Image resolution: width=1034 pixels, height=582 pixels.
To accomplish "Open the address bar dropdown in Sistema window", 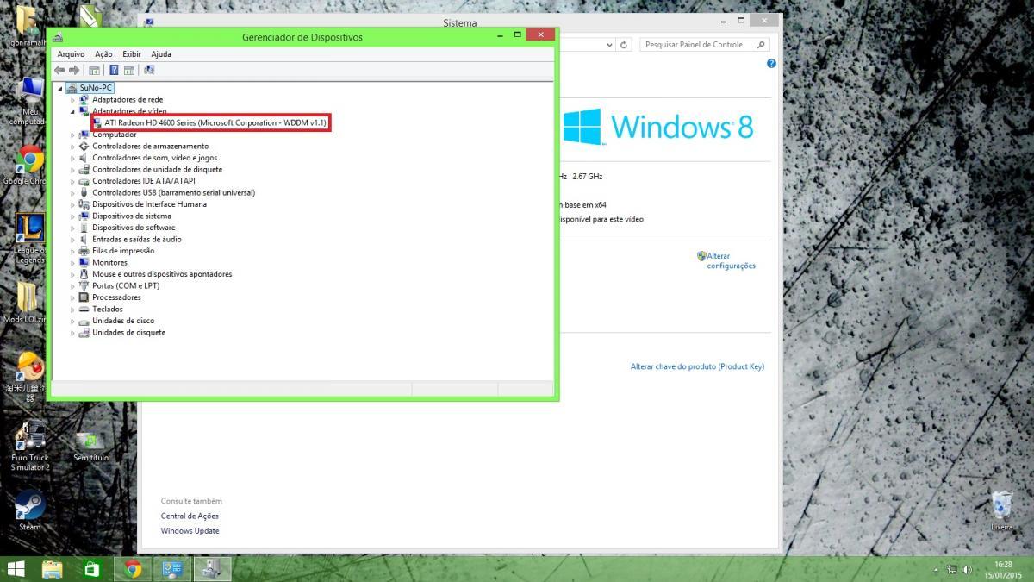I will [609, 45].
